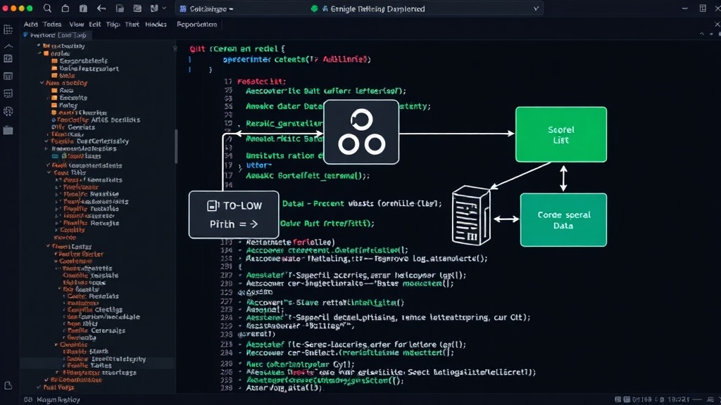Collapse the Cont Tifle tree node

tap(49, 173)
